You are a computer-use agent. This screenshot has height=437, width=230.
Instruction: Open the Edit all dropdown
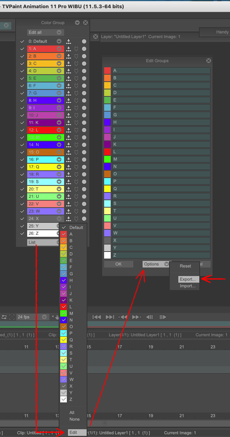click(46, 32)
